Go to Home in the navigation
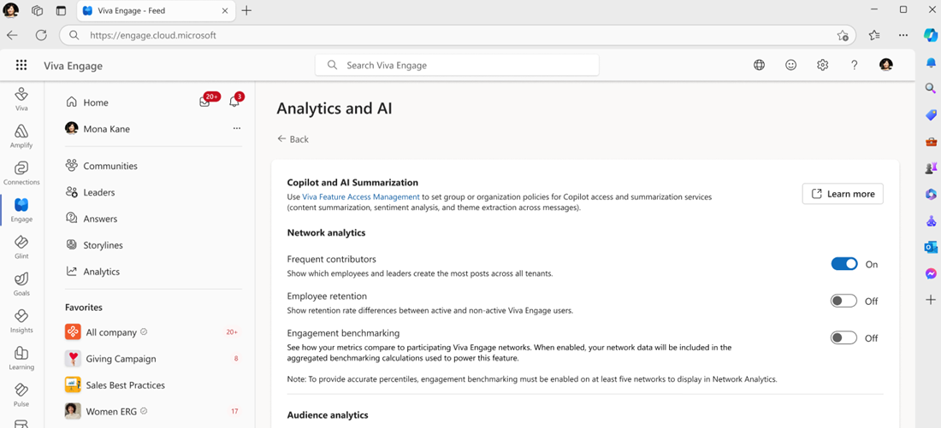The width and height of the screenshot is (941, 428). (x=96, y=103)
